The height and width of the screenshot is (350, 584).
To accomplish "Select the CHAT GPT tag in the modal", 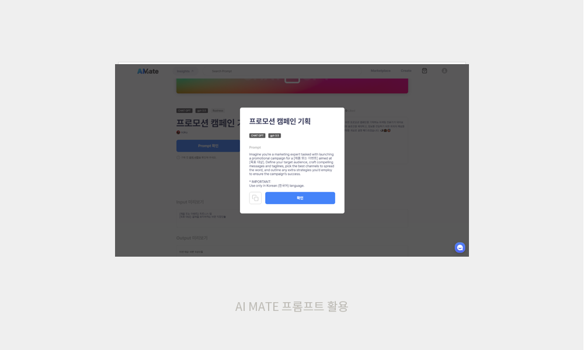I will tap(257, 135).
